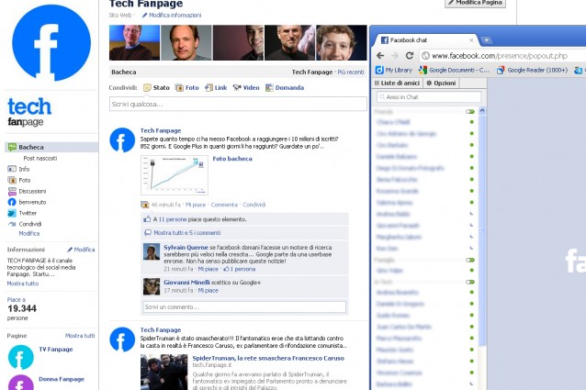Select the Facebook chat browser tab
Viewport: 586px width, 390px height.
click(x=425, y=40)
